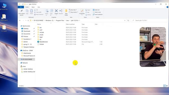Click Program Files in address breadcrumb
Screen dimensions: 169x95
(60, 21)
